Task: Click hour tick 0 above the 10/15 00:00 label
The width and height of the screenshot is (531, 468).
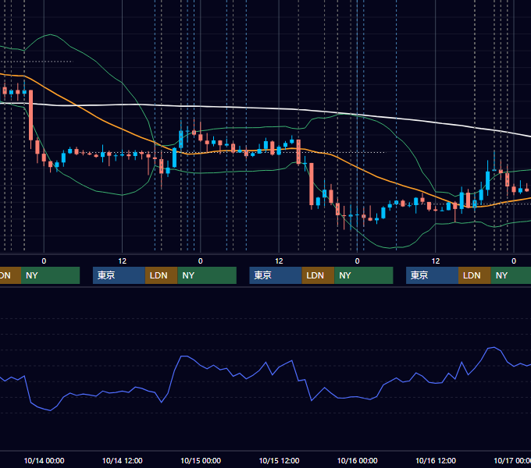Action: pos(201,261)
